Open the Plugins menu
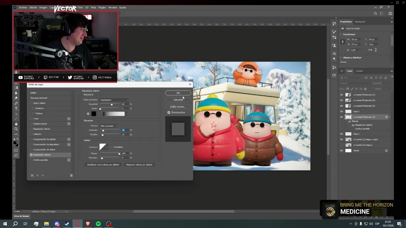 pyautogui.click(x=102, y=7)
